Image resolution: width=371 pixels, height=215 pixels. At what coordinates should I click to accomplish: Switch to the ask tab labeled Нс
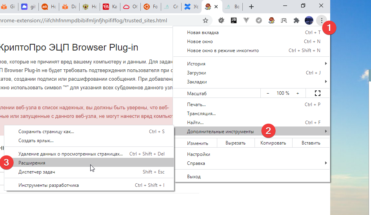click(x=49, y=7)
